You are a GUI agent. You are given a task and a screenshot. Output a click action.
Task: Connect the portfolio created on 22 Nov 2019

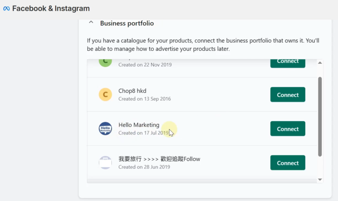point(287,62)
